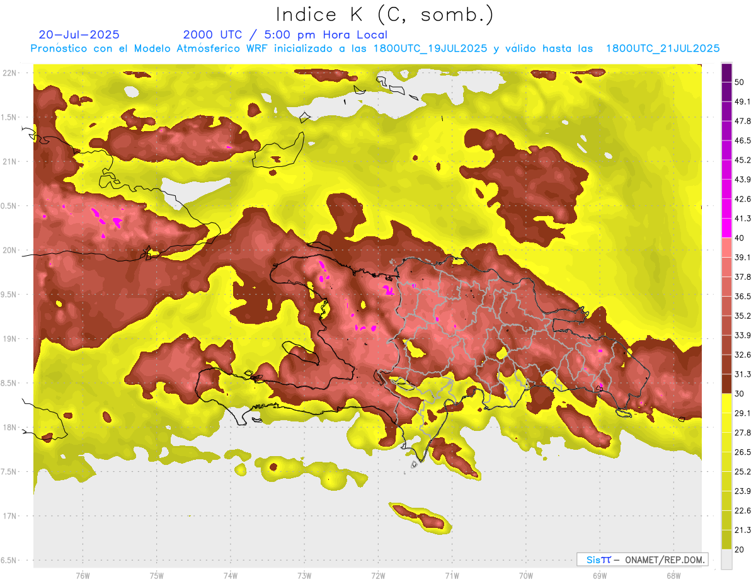Click the SisTT ONAMET/REP.DOM. logo box
The height and width of the screenshot is (584, 756).
click(x=642, y=559)
